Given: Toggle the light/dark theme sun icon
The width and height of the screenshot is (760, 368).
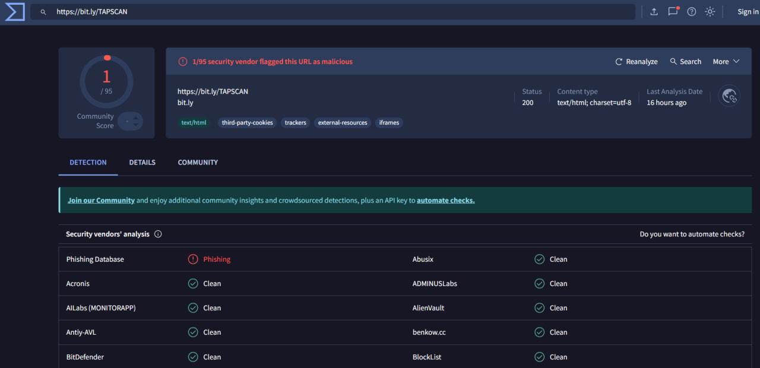Looking at the screenshot, I should (x=710, y=11).
